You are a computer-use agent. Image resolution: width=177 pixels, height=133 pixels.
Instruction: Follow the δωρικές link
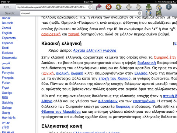click(x=123, y=106)
